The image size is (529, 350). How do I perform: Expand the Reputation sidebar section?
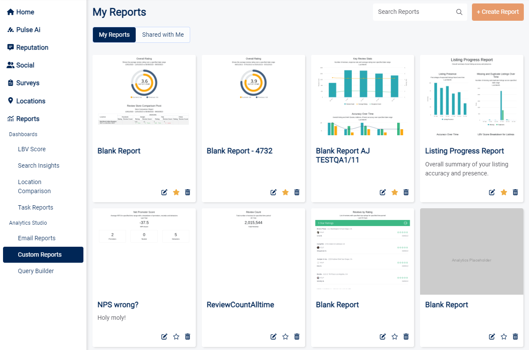coord(32,48)
